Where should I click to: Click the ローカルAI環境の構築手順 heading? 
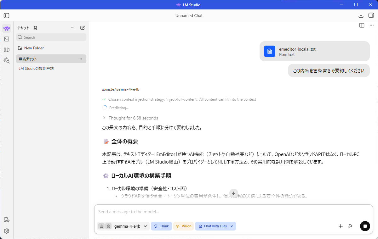(x=141, y=175)
